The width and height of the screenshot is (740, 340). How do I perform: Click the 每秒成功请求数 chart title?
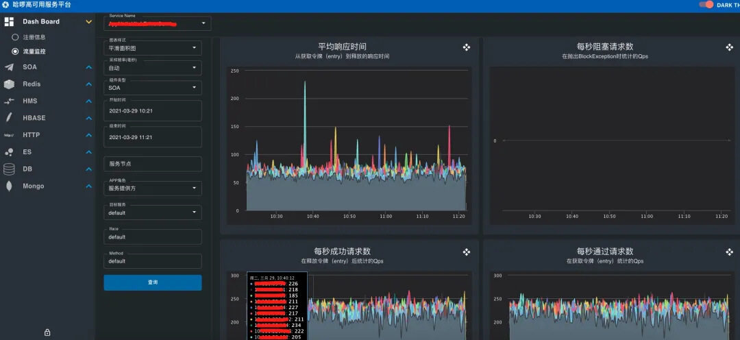pyautogui.click(x=342, y=252)
